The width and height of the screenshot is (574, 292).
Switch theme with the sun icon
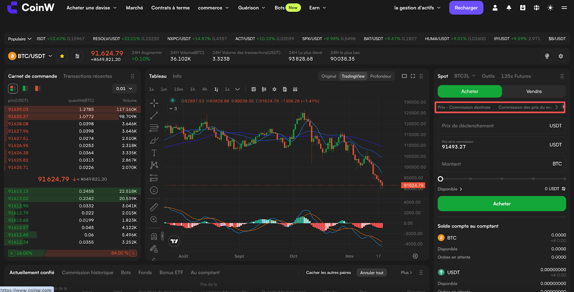click(550, 8)
